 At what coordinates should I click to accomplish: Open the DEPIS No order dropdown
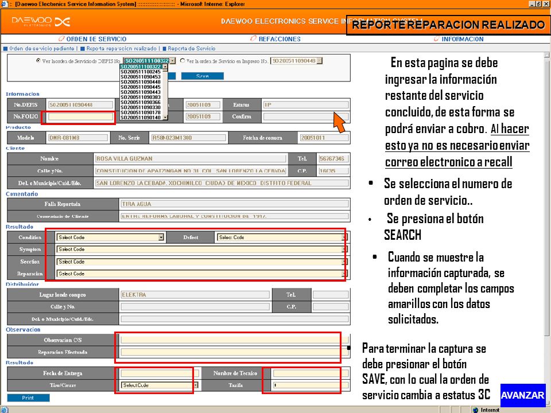173,61
